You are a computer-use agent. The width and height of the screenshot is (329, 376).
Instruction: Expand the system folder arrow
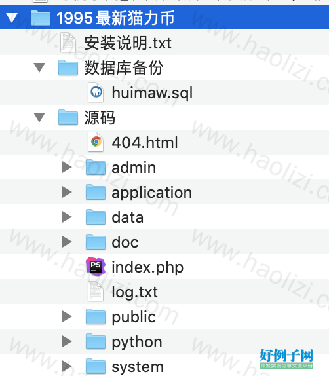[x=67, y=366]
